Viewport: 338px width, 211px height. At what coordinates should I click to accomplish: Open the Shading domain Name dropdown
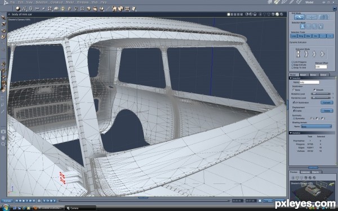pyautogui.click(x=316, y=127)
